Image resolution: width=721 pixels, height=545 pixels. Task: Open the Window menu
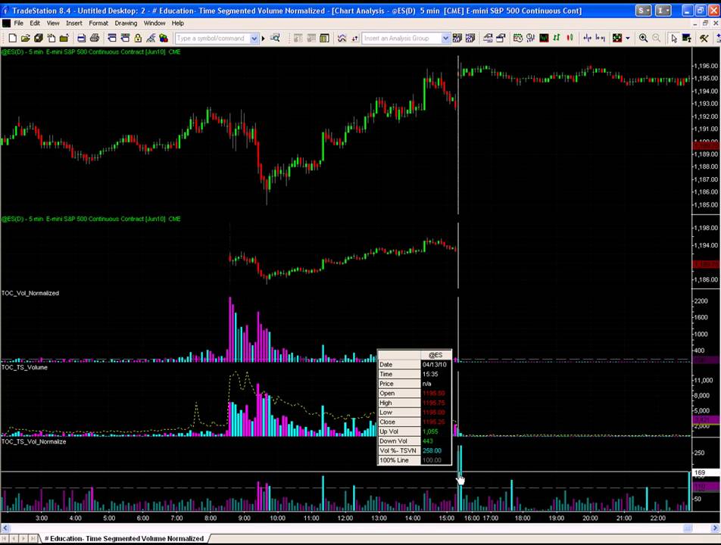pos(154,23)
